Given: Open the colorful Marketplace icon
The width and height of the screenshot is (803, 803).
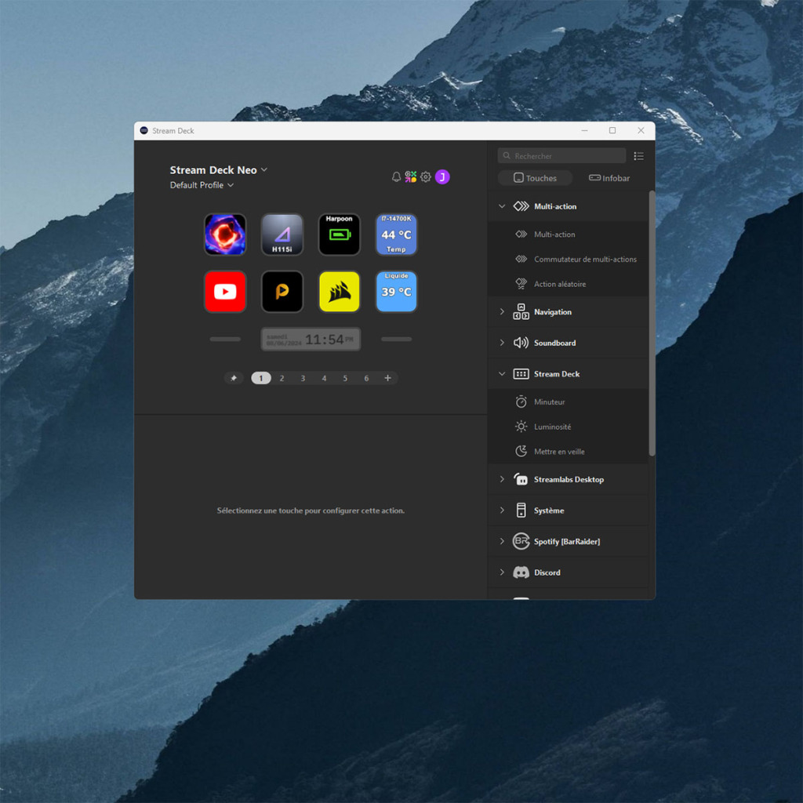Looking at the screenshot, I should (411, 177).
